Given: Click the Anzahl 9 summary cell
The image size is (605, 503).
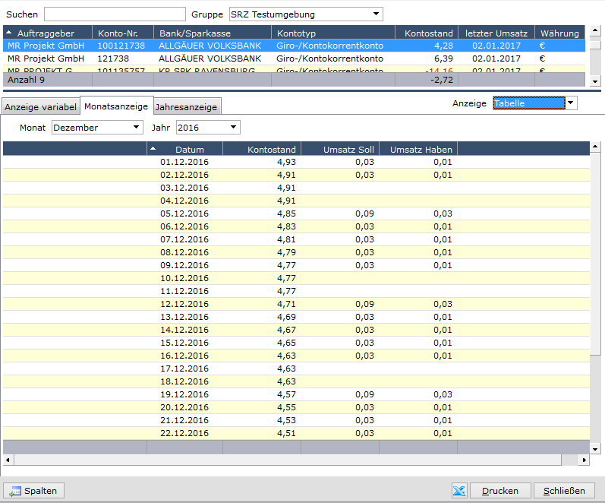Looking at the screenshot, I should [x=48, y=80].
